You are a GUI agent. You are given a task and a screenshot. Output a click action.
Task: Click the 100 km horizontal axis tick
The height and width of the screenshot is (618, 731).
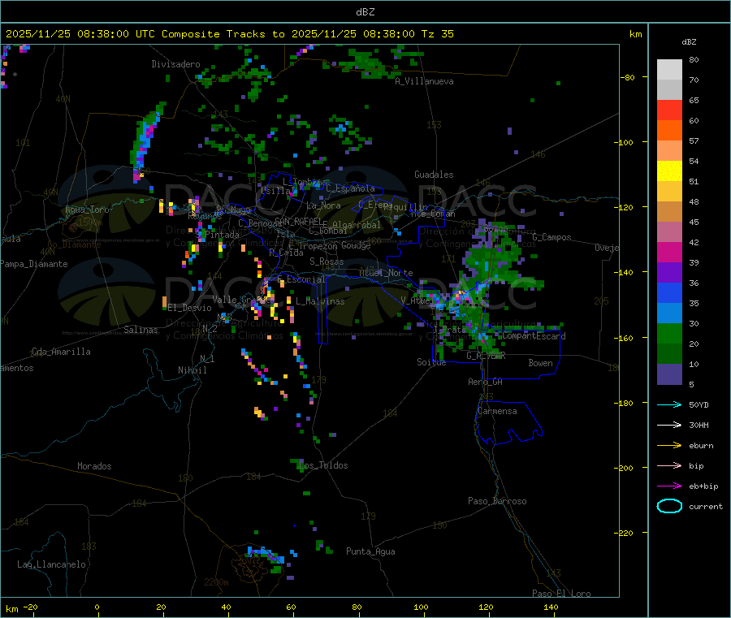click(421, 607)
